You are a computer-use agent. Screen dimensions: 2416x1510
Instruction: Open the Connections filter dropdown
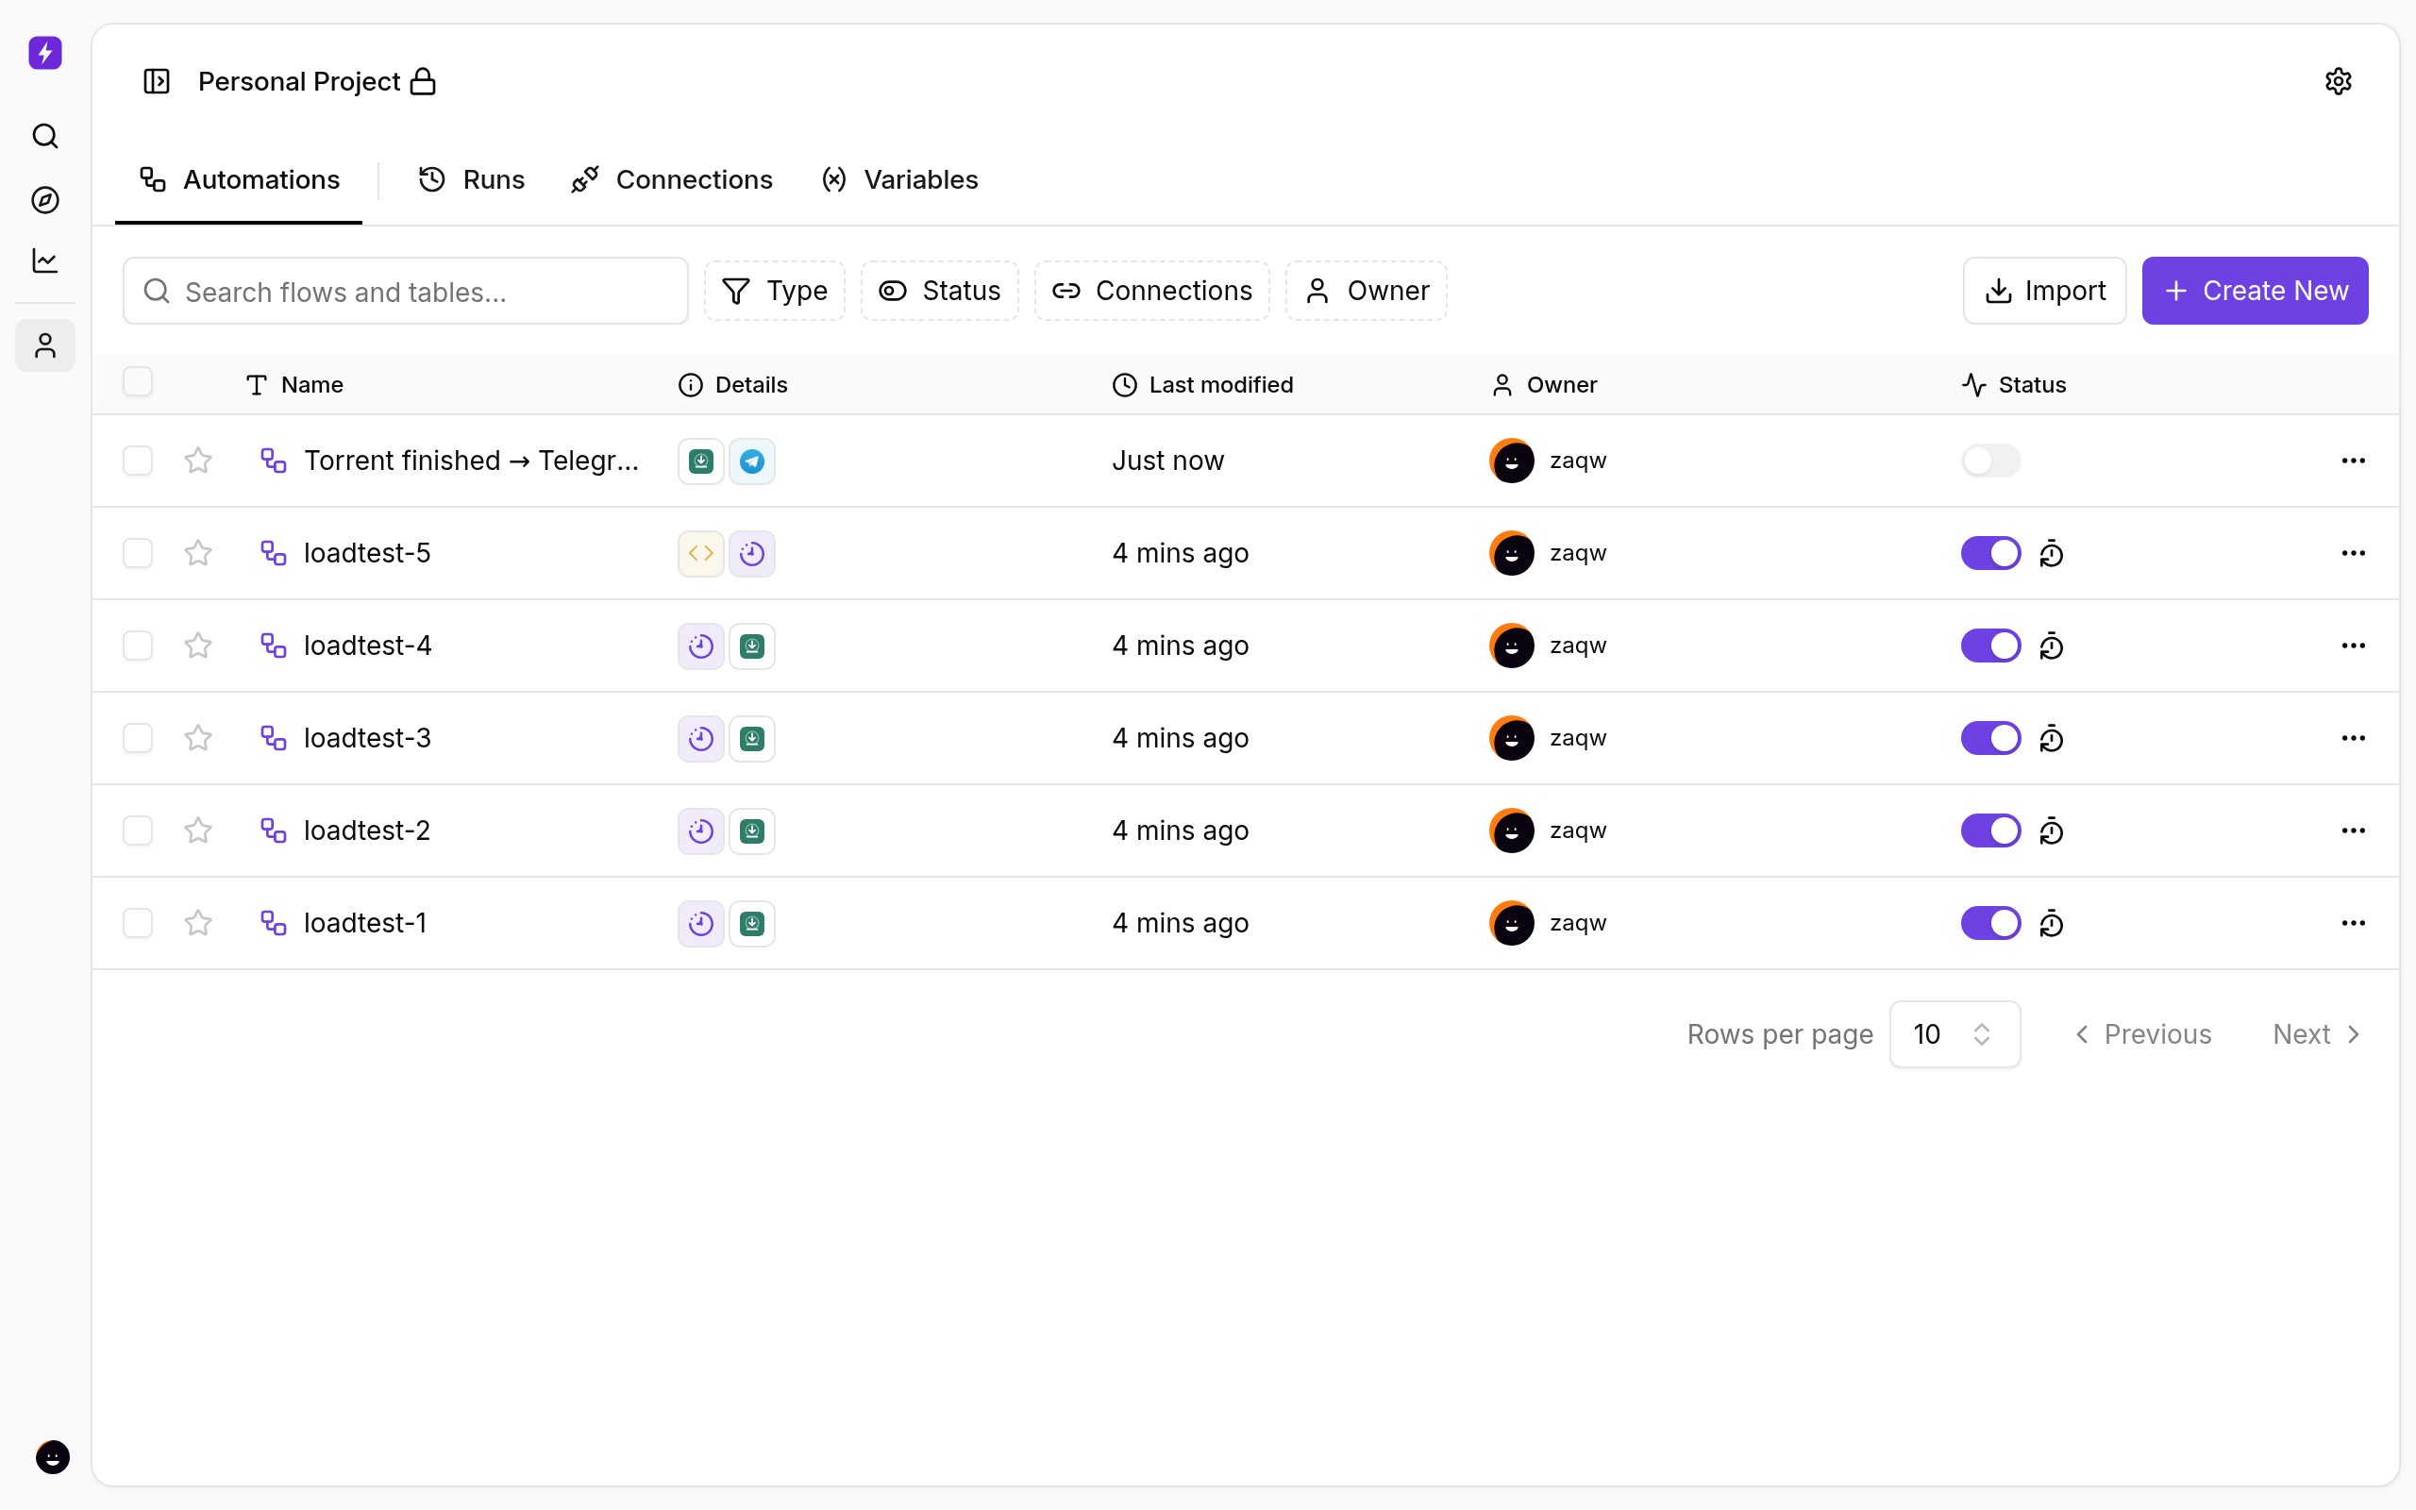tap(1152, 291)
